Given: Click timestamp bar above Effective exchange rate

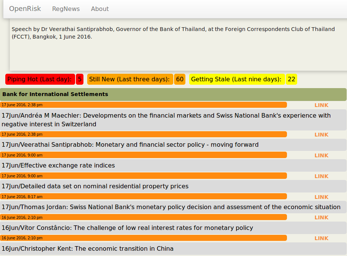Looking at the screenshot, I should click(143, 155).
